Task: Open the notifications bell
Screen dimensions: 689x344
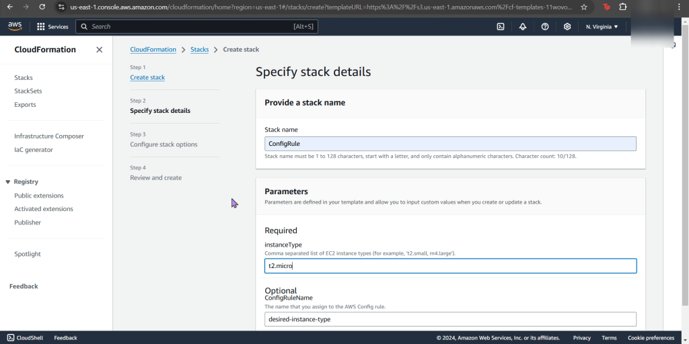Action: (x=523, y=27)
